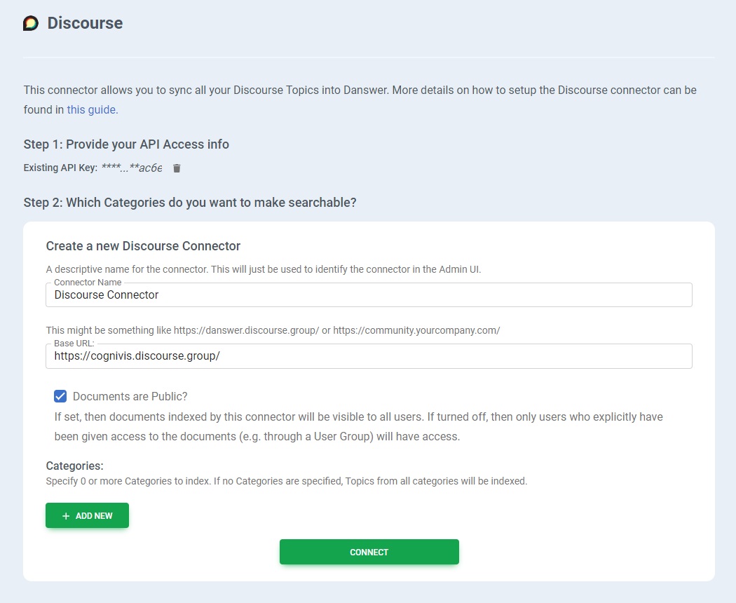This screenshot has height=603, width=736.
Task: Click the "Categories:" section label
Action: [74, 466]
